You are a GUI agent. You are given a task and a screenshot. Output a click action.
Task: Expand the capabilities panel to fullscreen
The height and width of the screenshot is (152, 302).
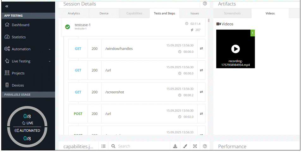[195, 146]
